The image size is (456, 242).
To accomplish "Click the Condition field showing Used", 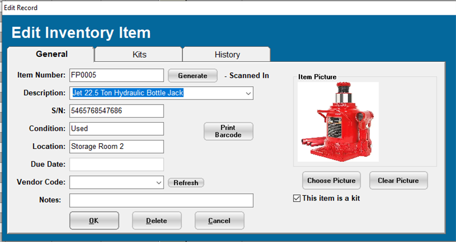I will [x=117, y=129].
